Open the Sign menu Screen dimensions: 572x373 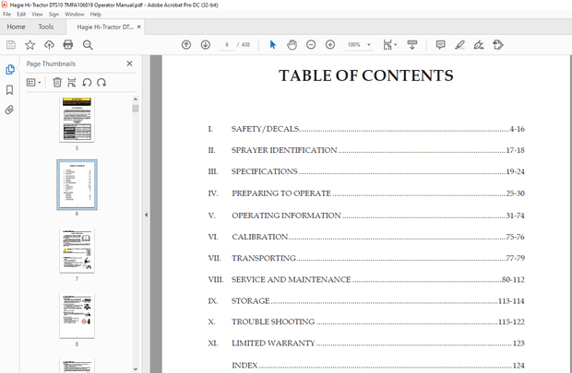54,14
